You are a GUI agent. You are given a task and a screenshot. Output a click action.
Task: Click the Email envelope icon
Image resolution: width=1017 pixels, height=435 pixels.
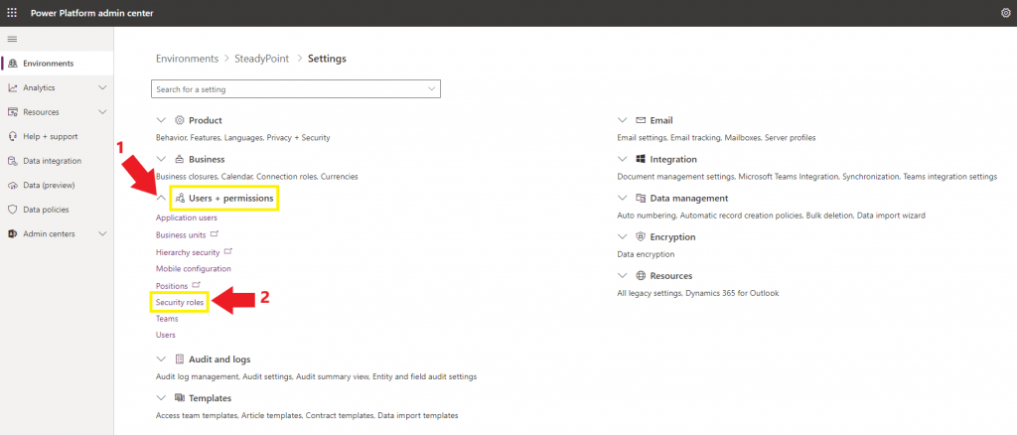click(x=641, y=120)
